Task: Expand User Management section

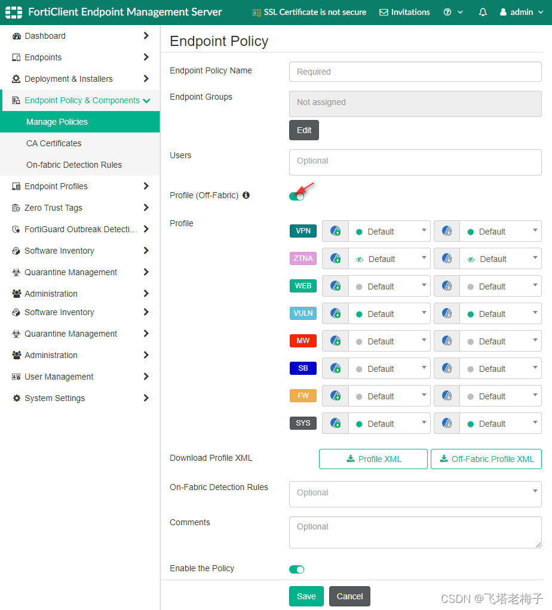Action: click(80, 377)
